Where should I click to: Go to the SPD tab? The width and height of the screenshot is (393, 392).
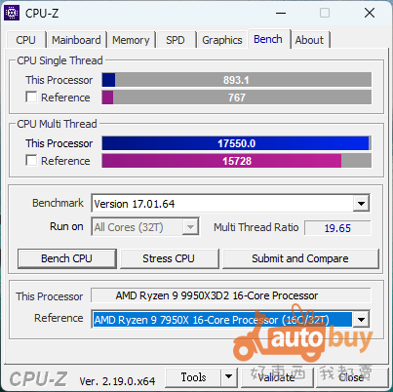click(176, 40)
